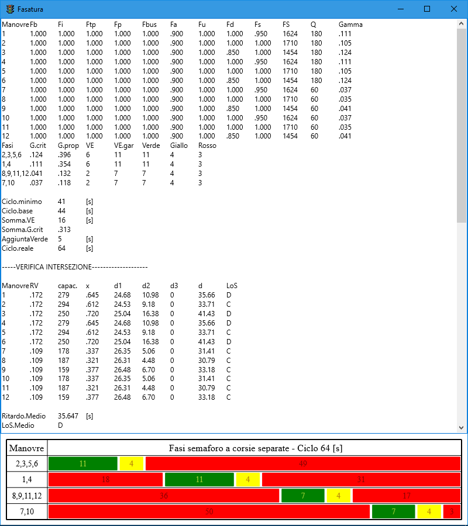
Task: Click the 'Somma.G.crit' label
Action: pos(22,230)
